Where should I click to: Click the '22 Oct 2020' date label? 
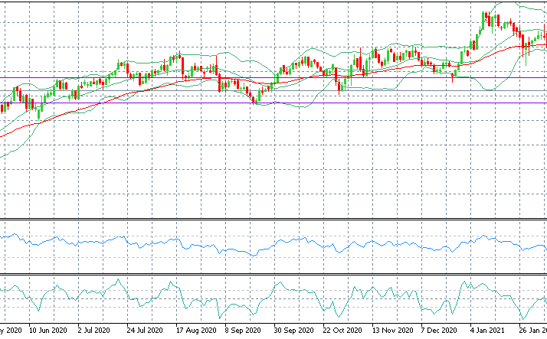[x=342, y=331]
